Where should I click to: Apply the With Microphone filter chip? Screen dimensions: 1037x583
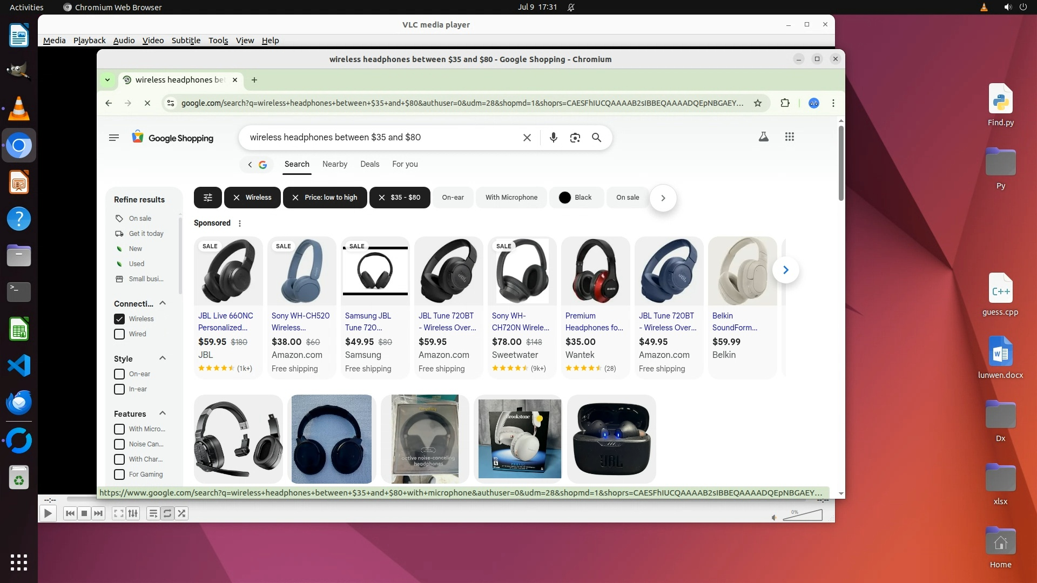[511, 198]
